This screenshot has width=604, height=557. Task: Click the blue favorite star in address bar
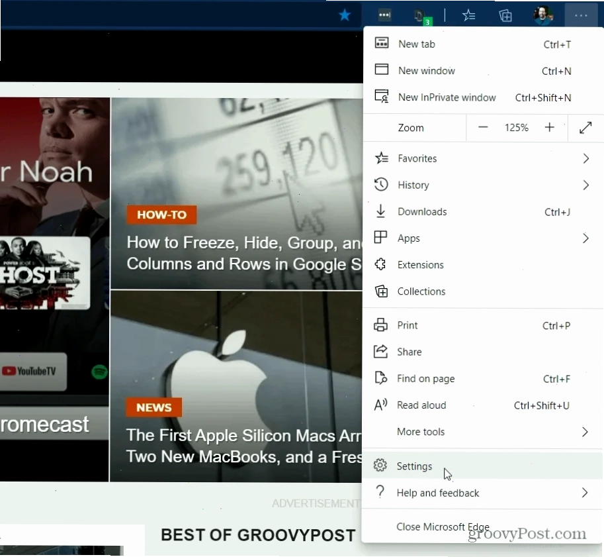coord(345,15)
